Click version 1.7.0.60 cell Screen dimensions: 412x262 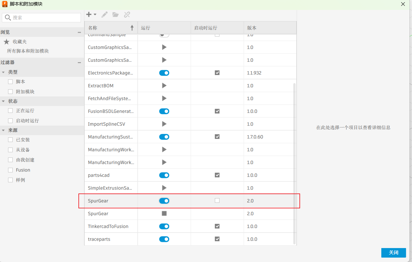pyautogui.click(x=255, y=137)
